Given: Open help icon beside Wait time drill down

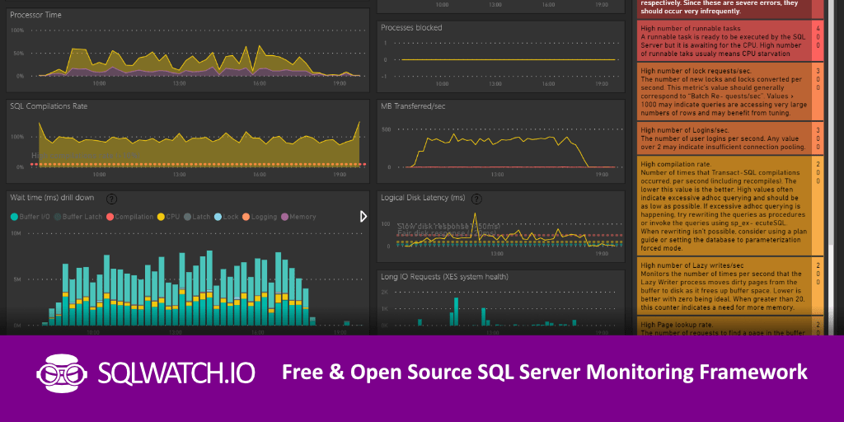Looking at the screenshot, I should coord(111,199).
